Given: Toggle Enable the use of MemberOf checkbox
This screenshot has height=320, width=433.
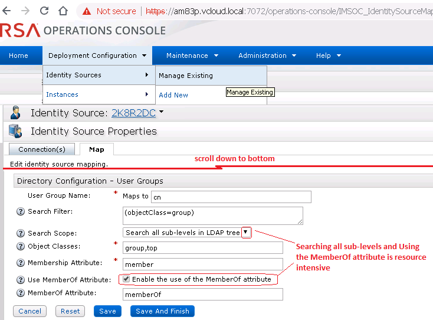Looking at the screenshot, I should pyautogui.click(x=125, y=279).
